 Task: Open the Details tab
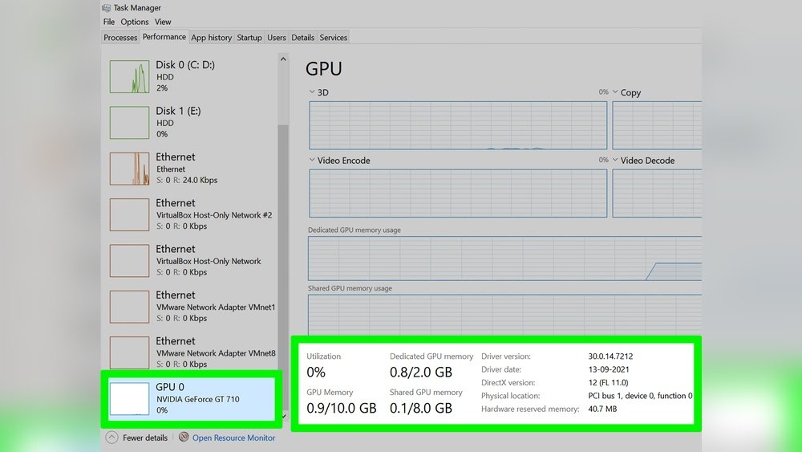point(303,38)
